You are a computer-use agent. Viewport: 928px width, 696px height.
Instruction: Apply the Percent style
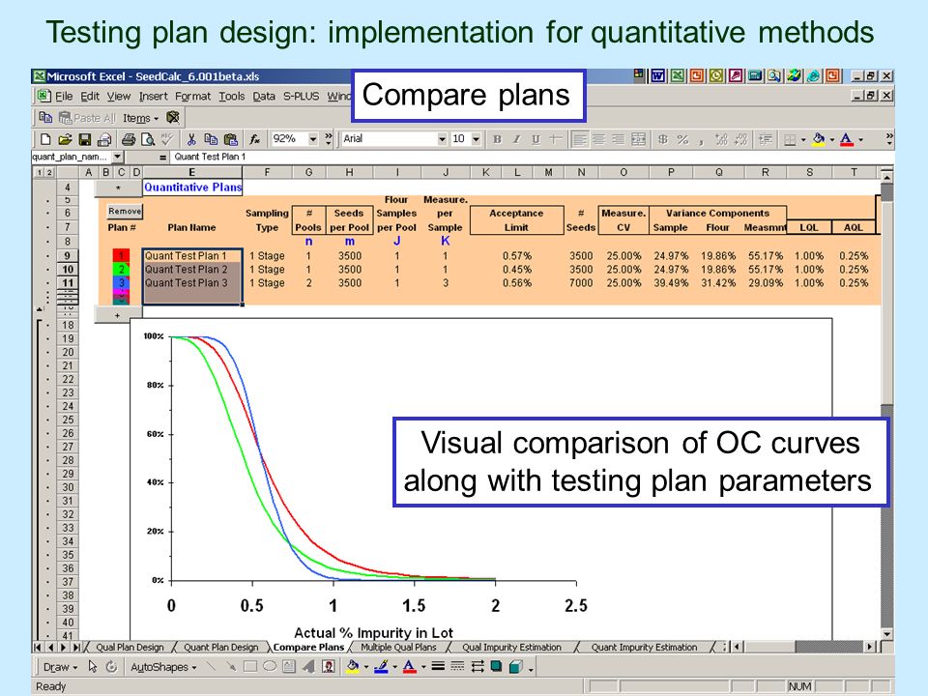tap(682, 139)
